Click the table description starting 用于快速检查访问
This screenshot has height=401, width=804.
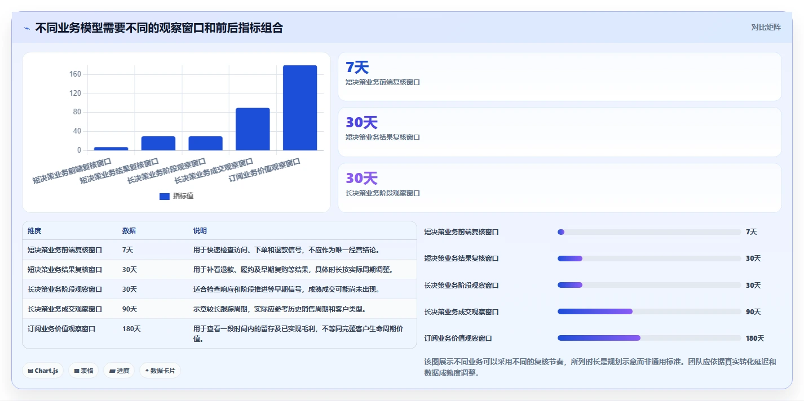click(x=286, y=250)
